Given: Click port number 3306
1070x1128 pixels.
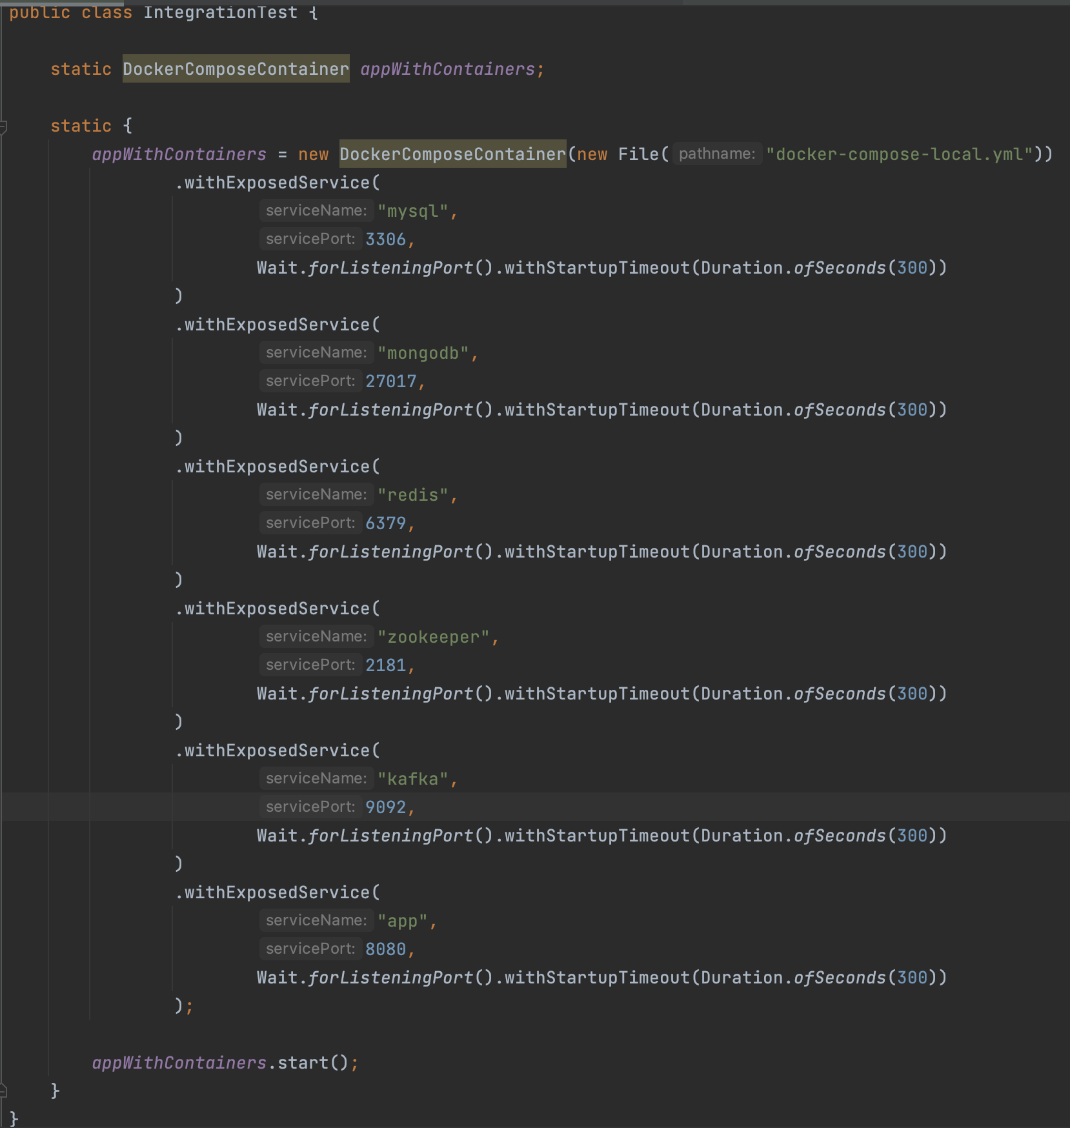Looking at the screenshot, I should [x=386, y=239].
